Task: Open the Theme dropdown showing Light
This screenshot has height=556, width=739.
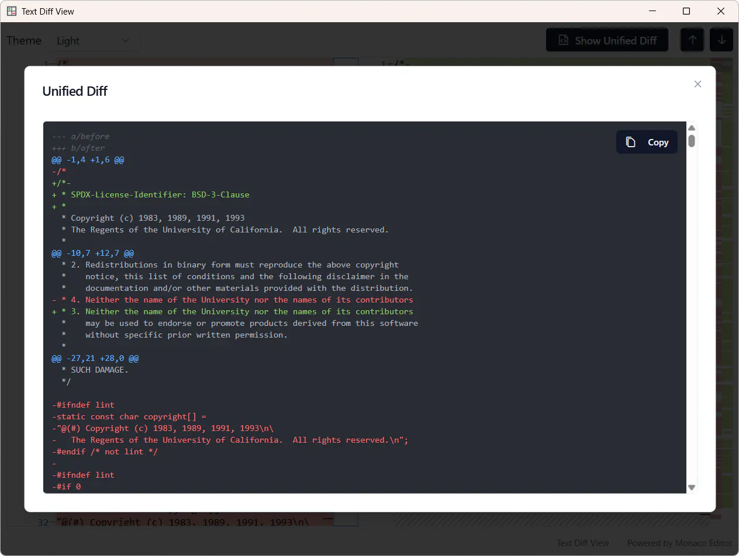Action: click(x=94, y=40)
